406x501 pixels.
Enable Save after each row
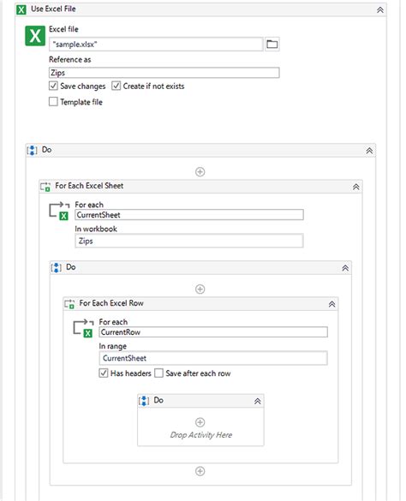point(158,373)
